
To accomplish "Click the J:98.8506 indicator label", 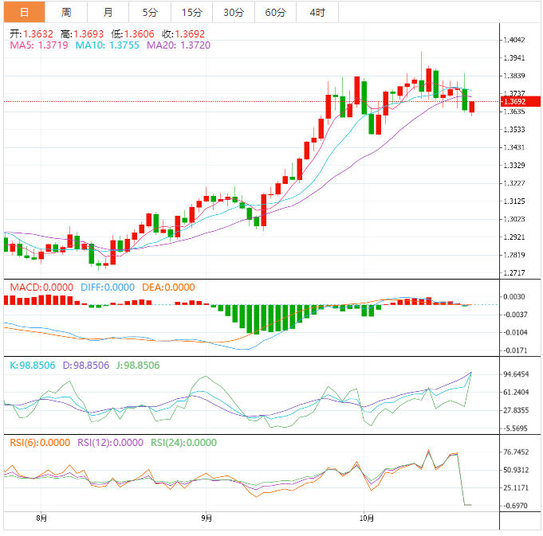I will point(138,366).
